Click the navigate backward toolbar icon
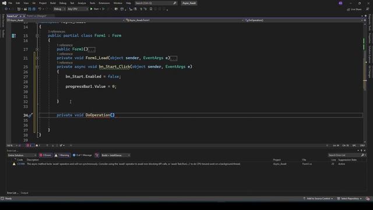The image size is (373, 210). pos(6,9)
